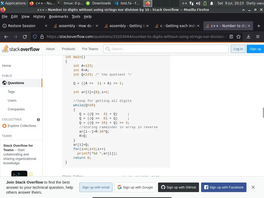Click the page vertical scrollbar thumb
Image resolution: width=264 pixels, height=198 pixels.
[x=263, y=113]
